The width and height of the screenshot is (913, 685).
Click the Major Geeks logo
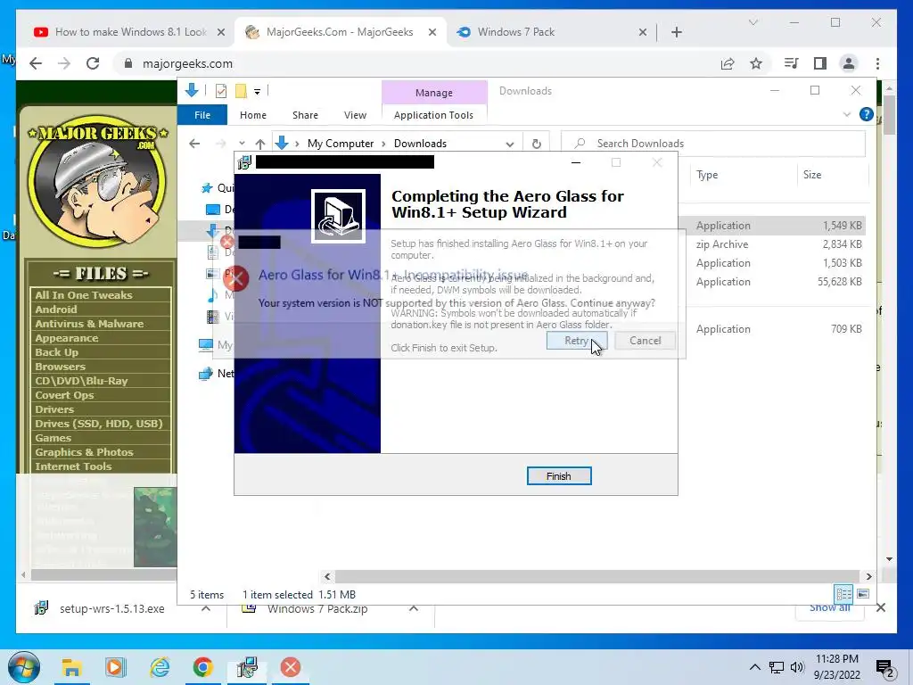[97, 180]
